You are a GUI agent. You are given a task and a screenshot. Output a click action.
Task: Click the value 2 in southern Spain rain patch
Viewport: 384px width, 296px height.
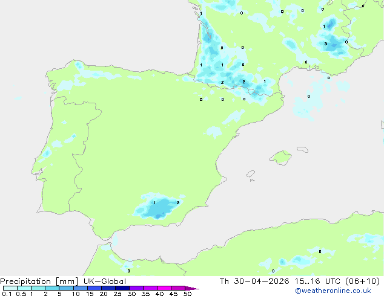click(x=178, y=203)
